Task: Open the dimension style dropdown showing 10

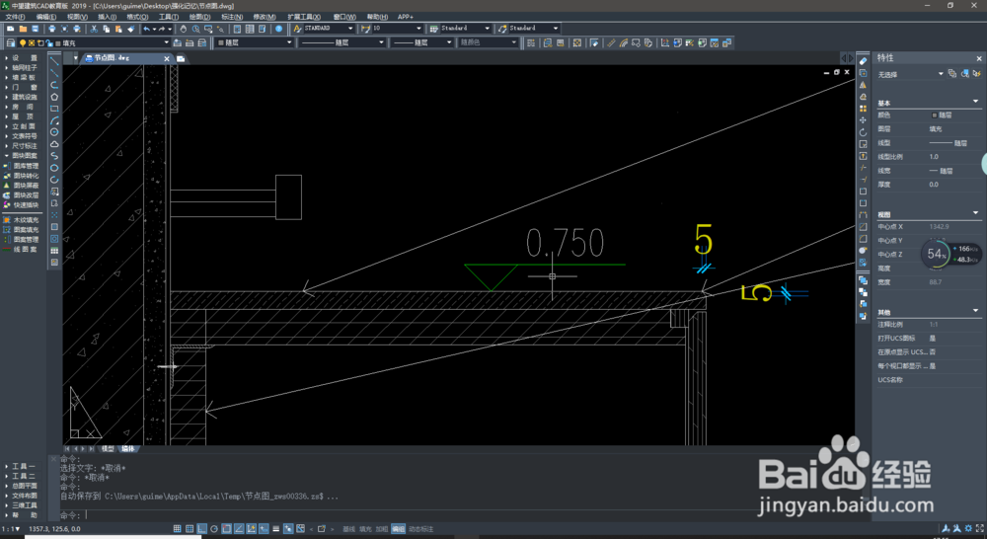Action: (397, 29)
